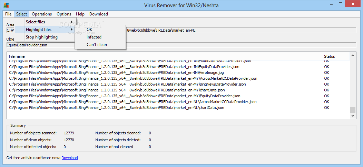
Task: Choose Stop highlighting entry
Action: pos(45,37)
